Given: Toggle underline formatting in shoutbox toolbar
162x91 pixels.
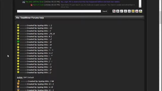Looking at the screenshot, I should click(126, 11).
